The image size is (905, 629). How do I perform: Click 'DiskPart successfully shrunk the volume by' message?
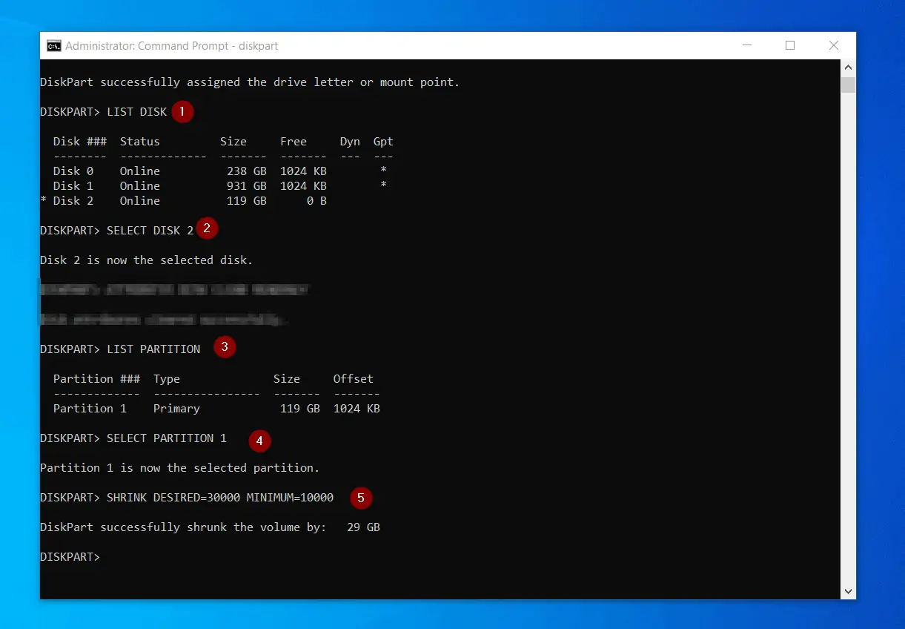(183, 527)
